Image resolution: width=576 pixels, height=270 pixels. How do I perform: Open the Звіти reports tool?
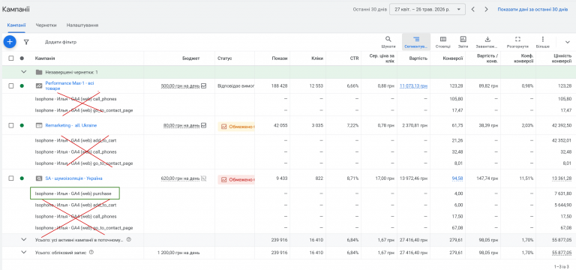coord(463,42)
